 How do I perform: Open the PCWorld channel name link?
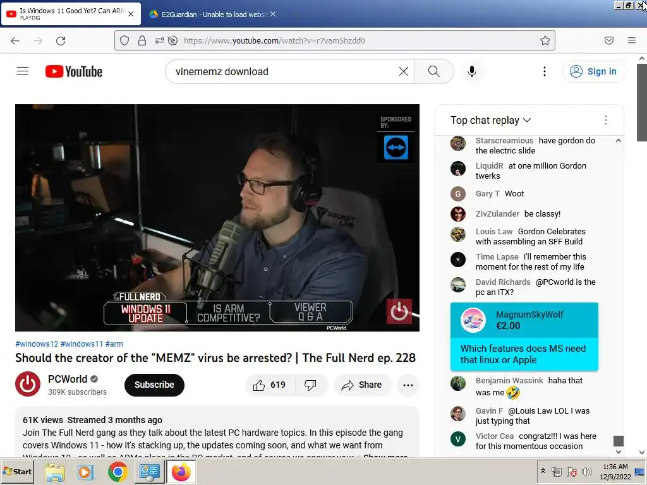click(x=68, y=379)
